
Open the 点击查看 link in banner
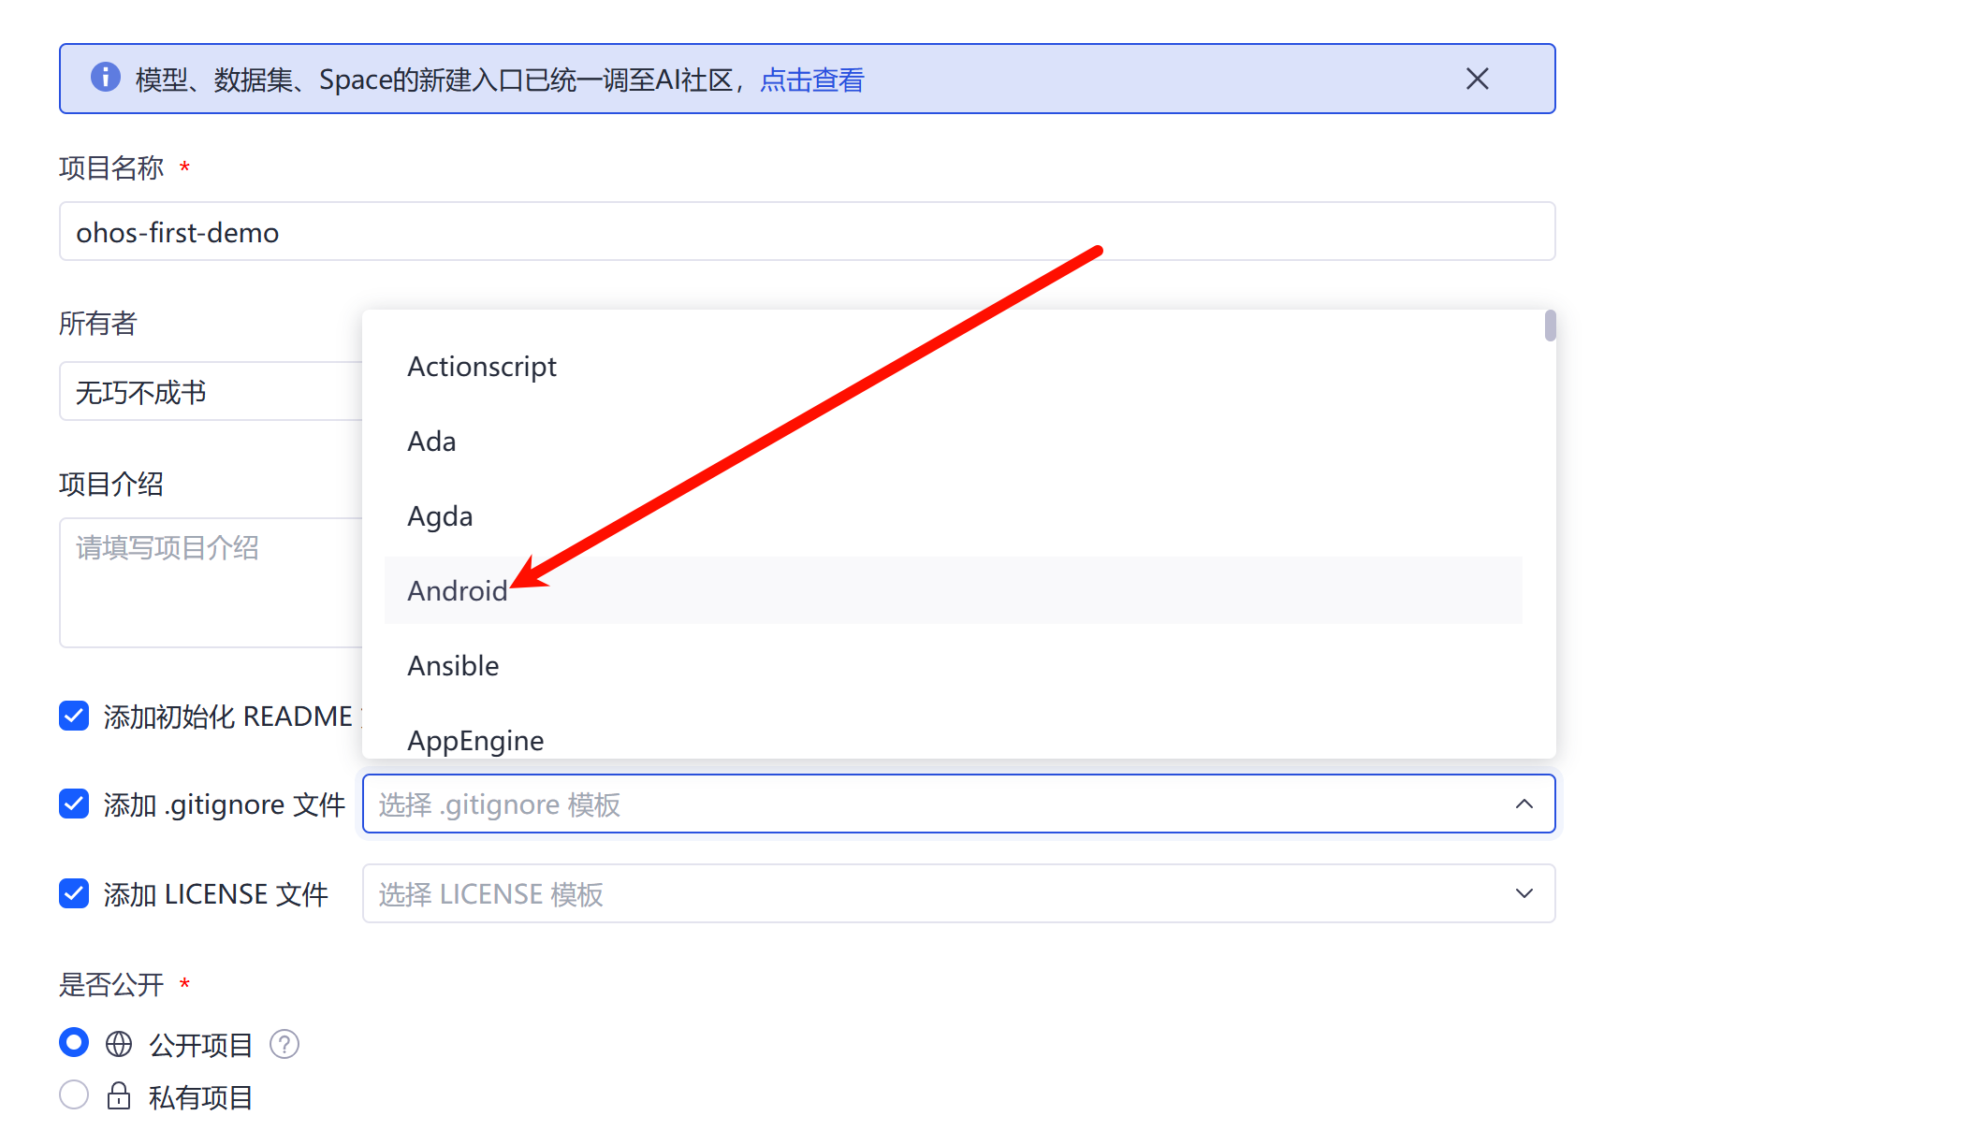(811, 80)
